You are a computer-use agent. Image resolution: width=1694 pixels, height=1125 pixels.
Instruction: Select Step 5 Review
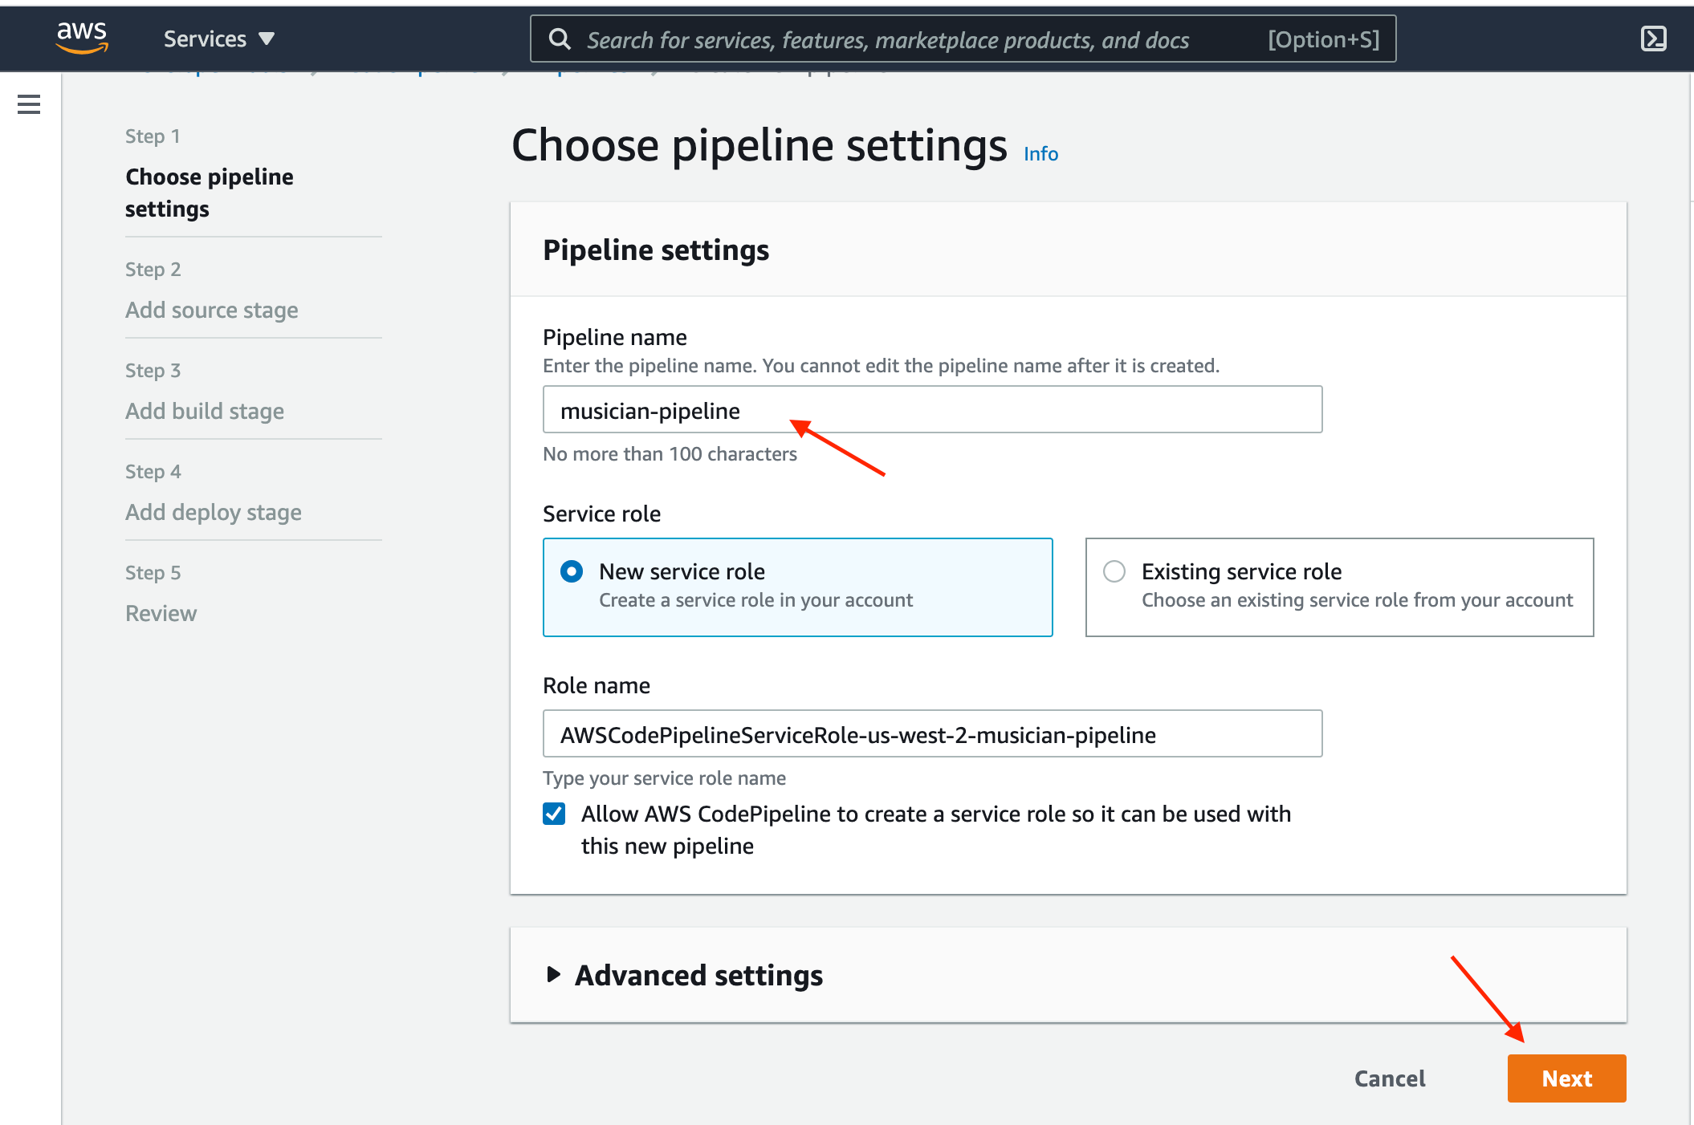tap(161, 613)
